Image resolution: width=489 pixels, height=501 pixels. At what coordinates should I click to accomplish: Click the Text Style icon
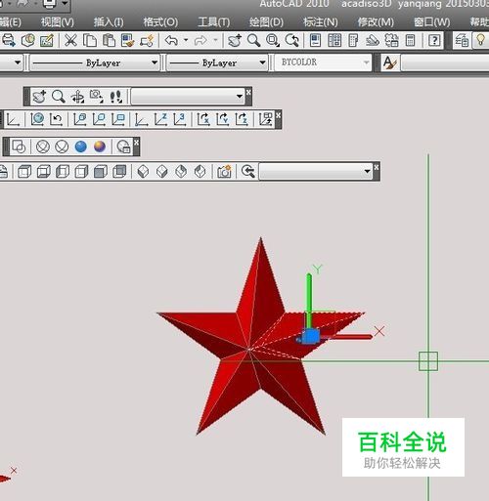[x=390, y=63]
